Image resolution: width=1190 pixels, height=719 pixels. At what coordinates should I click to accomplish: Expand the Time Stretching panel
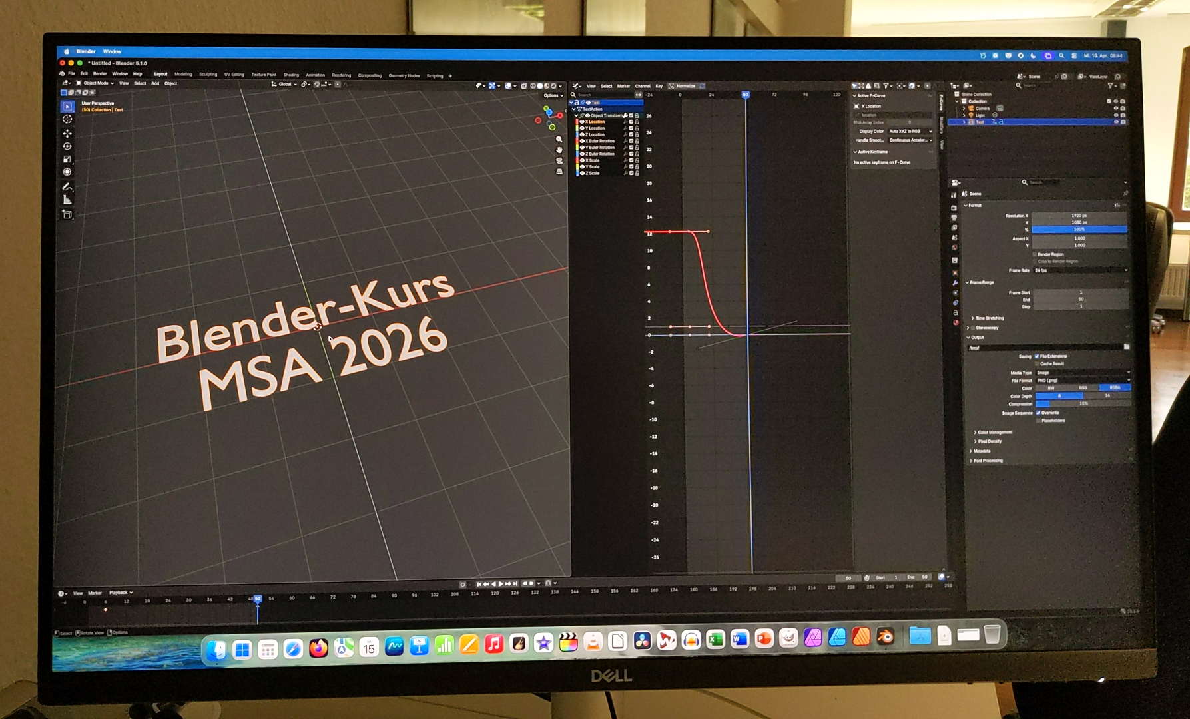click(x=988, y=318)
